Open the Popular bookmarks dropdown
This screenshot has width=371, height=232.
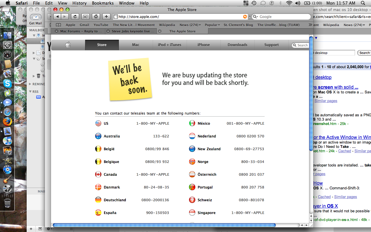pos(212,25)
